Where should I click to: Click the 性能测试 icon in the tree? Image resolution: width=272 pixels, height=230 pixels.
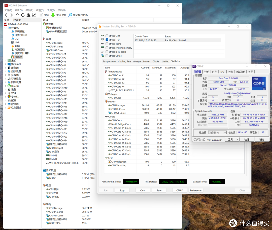coord(9,108)
